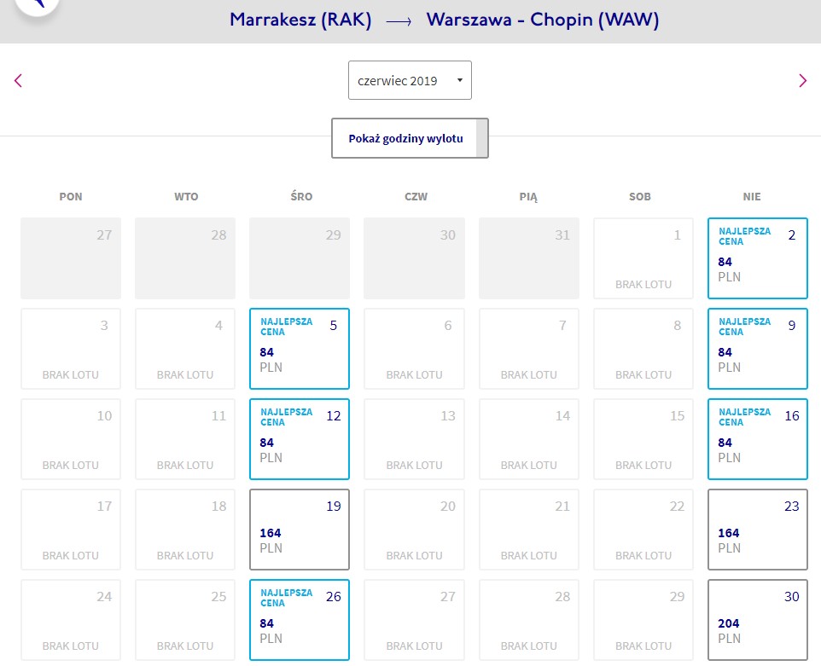This screenshot has width=821, height=666.
Task: Select June 16 flight for 84 PLN
Action: coord(758,439)
